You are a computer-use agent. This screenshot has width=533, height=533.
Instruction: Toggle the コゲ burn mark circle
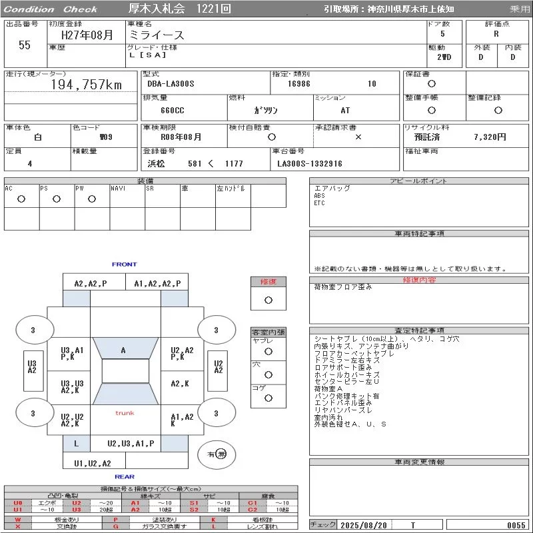(268, 398)
